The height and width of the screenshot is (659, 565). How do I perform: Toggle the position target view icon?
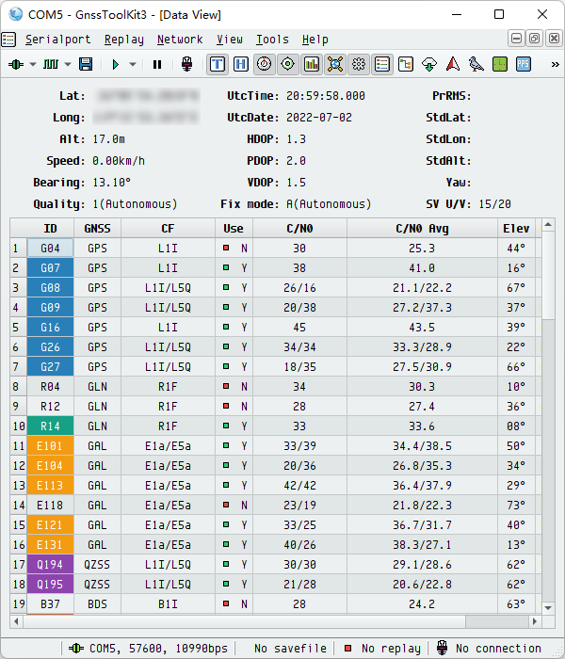coord(288,64)
